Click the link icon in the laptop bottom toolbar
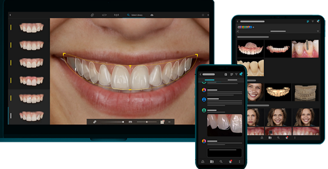 click(x=95, y=122)
